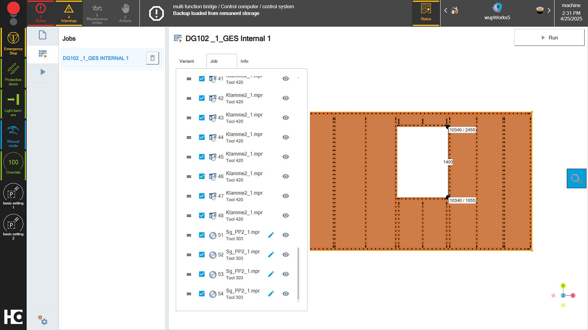588x330 pixels.
Task: Edit step 54 with the pencil icon
Action: click(x=271, y=294)
